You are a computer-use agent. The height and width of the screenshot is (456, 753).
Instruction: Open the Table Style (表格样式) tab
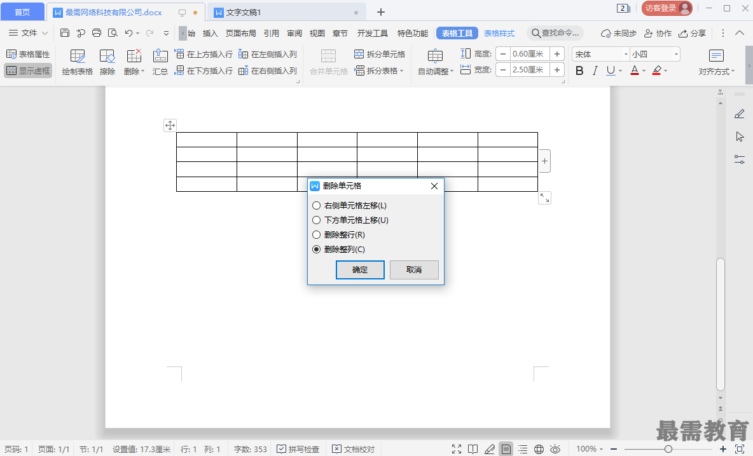click(x=499, y=33)
